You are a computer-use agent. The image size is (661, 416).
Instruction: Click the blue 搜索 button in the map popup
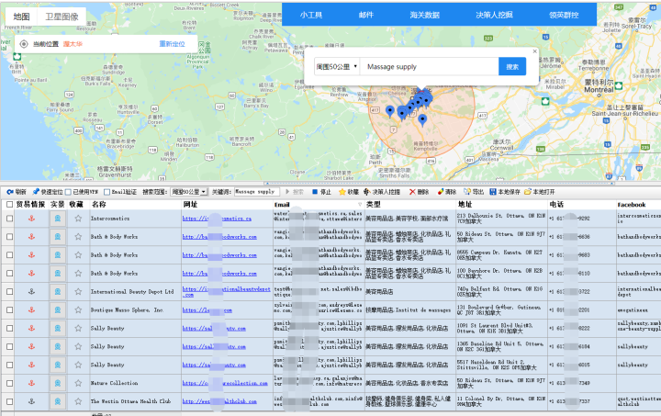pos(512,67)
